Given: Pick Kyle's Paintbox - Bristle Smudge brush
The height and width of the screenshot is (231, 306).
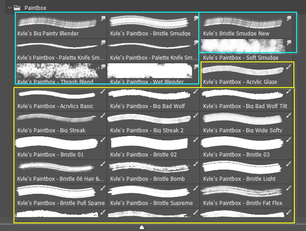Looking at the screenshot, I should click(153, 26).
